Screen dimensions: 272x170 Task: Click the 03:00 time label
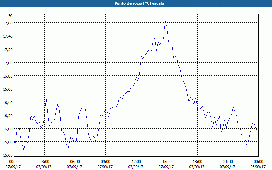point(45,162)
